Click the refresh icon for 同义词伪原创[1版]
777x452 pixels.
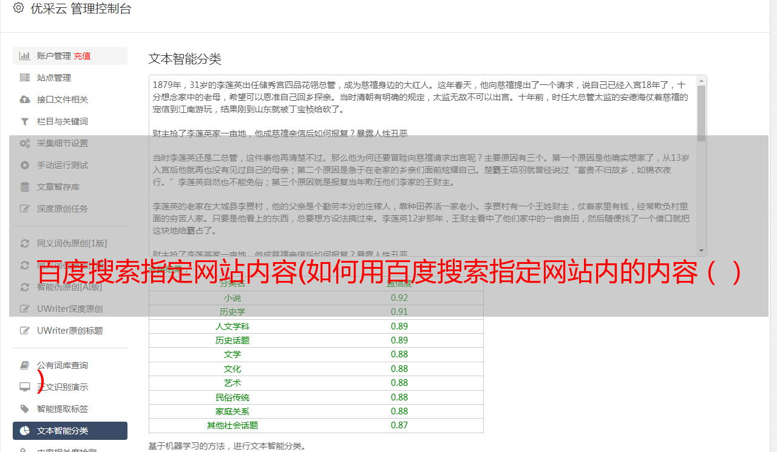[25, 243]
